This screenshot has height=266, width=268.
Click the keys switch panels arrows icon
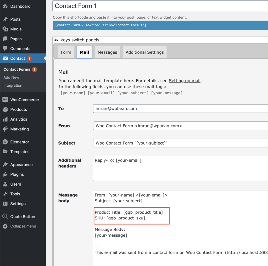point(56,40)
